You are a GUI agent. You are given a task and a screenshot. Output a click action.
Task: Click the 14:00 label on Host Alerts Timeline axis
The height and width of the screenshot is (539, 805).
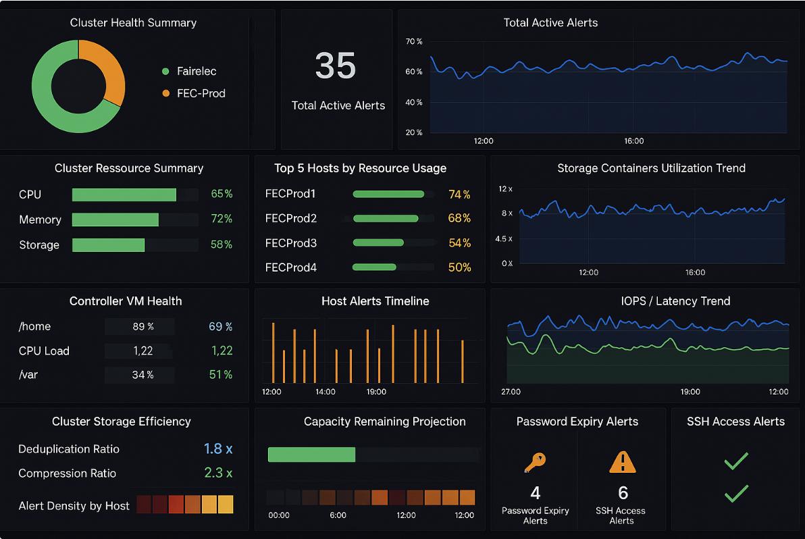coord(326,392)
